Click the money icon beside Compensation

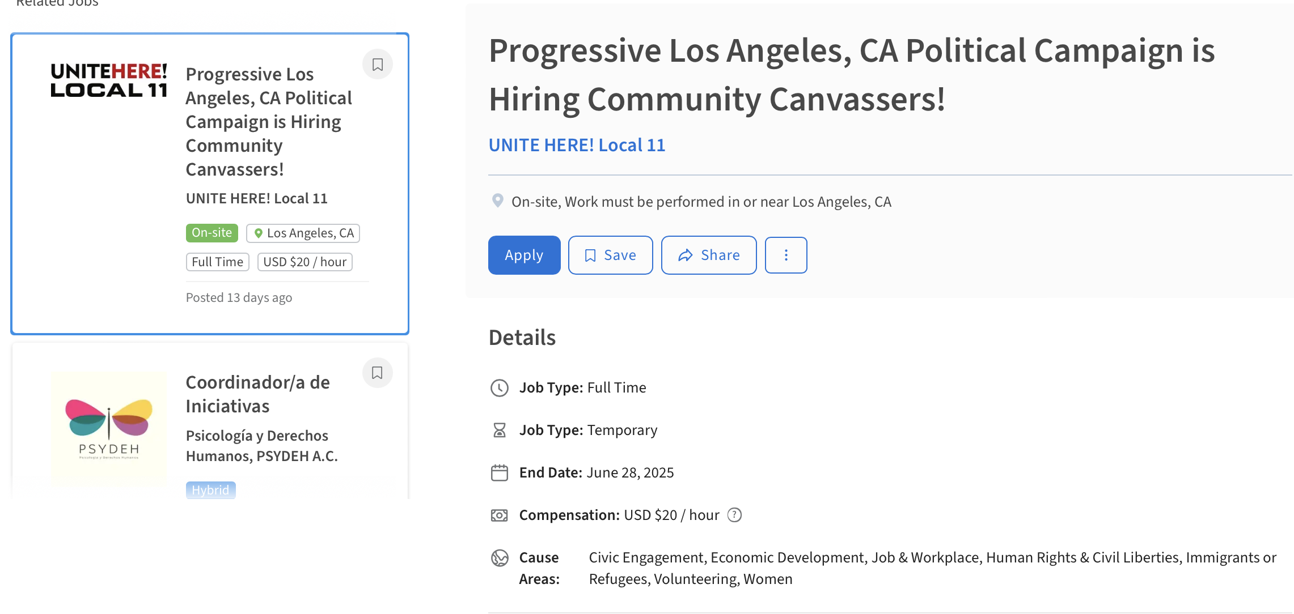click(499, 515)
